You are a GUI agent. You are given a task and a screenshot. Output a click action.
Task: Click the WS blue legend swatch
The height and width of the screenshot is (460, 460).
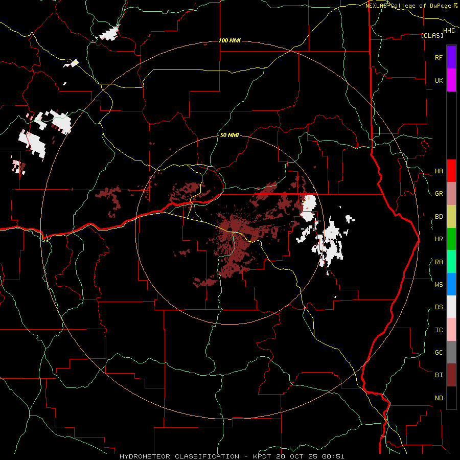[x=451, y=284]
